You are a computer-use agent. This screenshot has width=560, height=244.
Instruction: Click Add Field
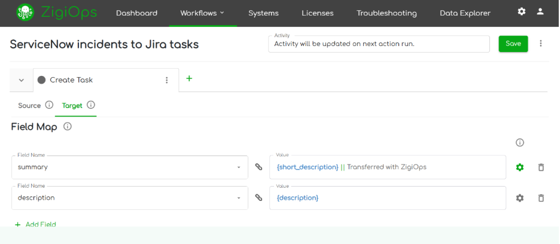pyautogui.click(x=35, y=224)
